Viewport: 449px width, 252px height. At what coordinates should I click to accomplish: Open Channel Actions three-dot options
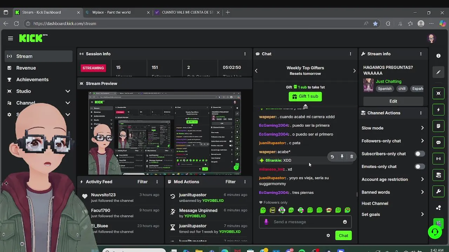click(x=421, y=113)
